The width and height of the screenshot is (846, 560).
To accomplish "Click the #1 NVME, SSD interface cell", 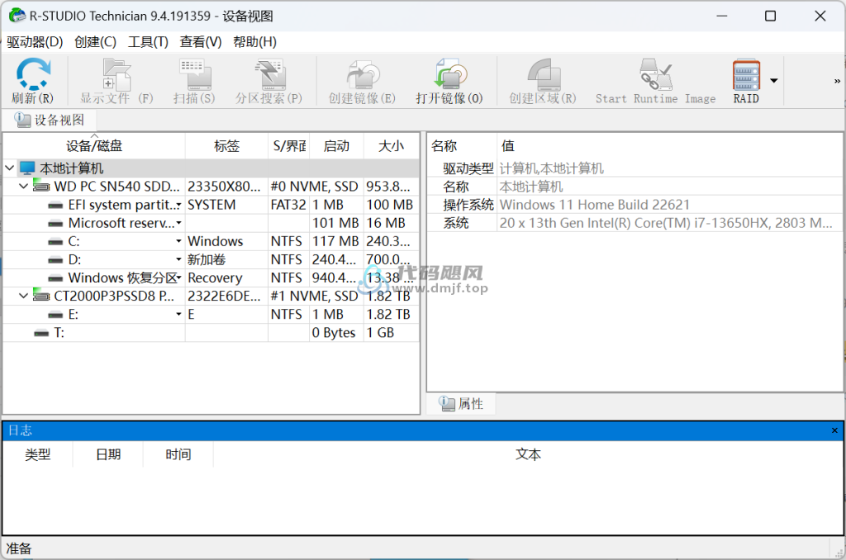I will pyautogui.click(x=314, y=297).
